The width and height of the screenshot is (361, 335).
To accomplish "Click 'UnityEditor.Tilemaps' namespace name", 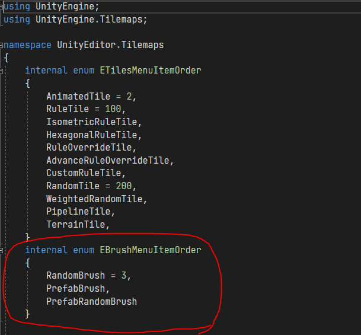I will point(110,45).
